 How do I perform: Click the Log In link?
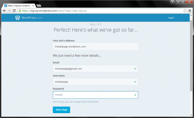[171, 18]
